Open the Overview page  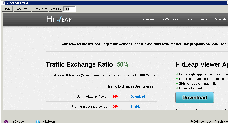click(x=148, y=19)
